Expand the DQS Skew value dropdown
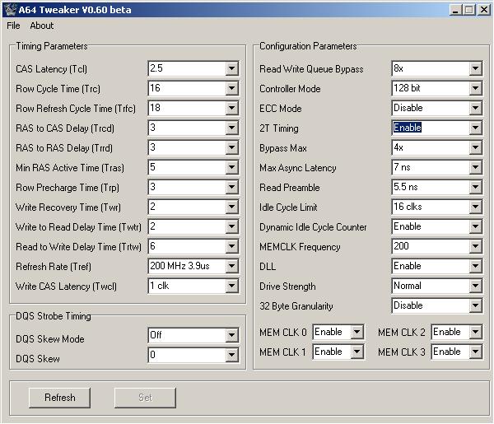494x424 pixels. [231, 355]
